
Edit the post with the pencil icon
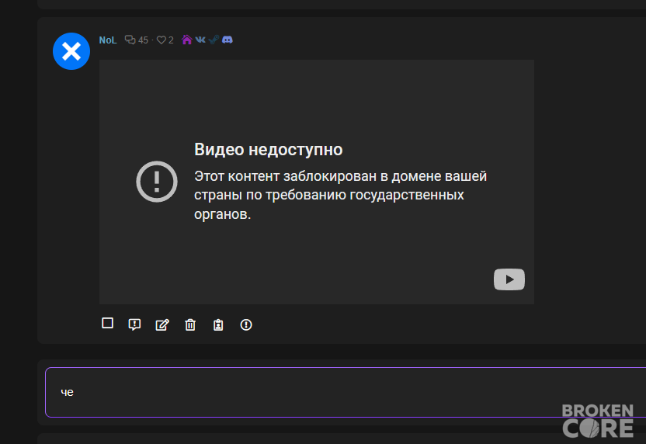pos(162,325)
